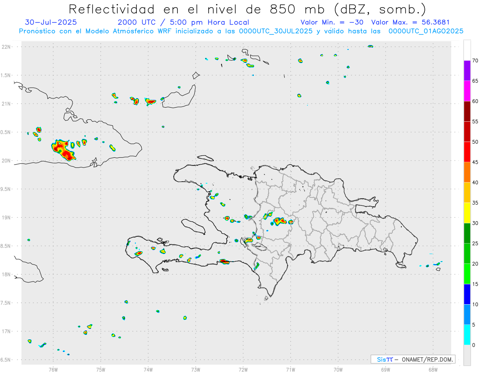Viewport: 486px width, 375px height.
Task: Click the "71W" longitude axis label
Action: [290, 369]
